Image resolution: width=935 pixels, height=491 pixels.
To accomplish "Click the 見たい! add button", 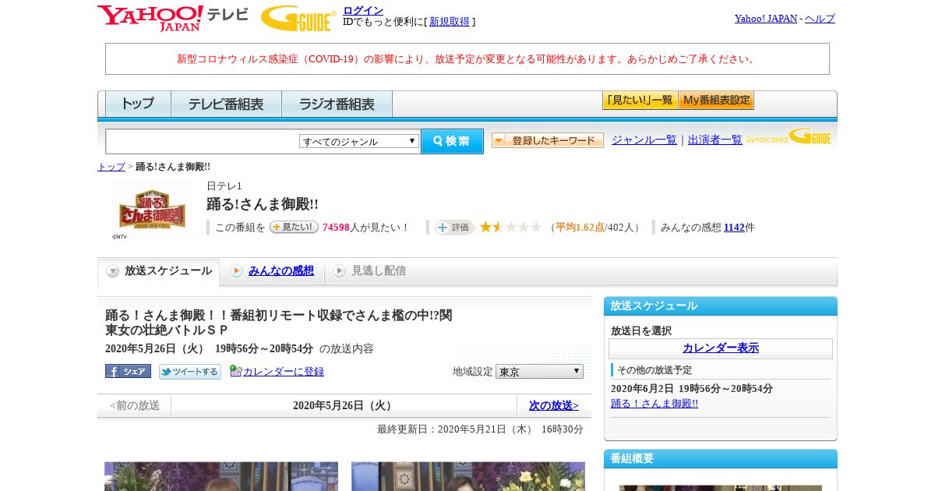I will 294,227.
